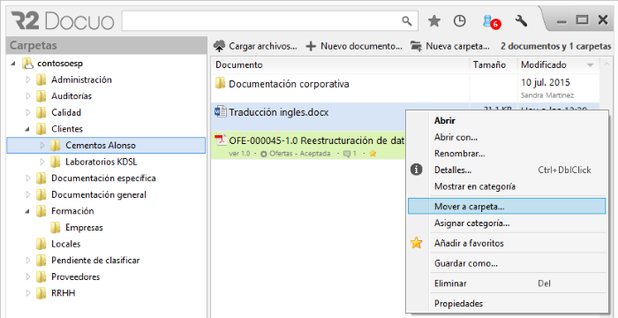
Task: Click the R2 Docuo logo
Action: pyautogui.click(x=63, y=21)
